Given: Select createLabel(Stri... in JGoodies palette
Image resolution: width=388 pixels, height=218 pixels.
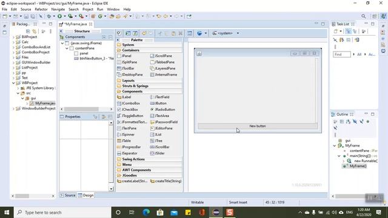Looking at the screenshot, I should click(132, 181).
